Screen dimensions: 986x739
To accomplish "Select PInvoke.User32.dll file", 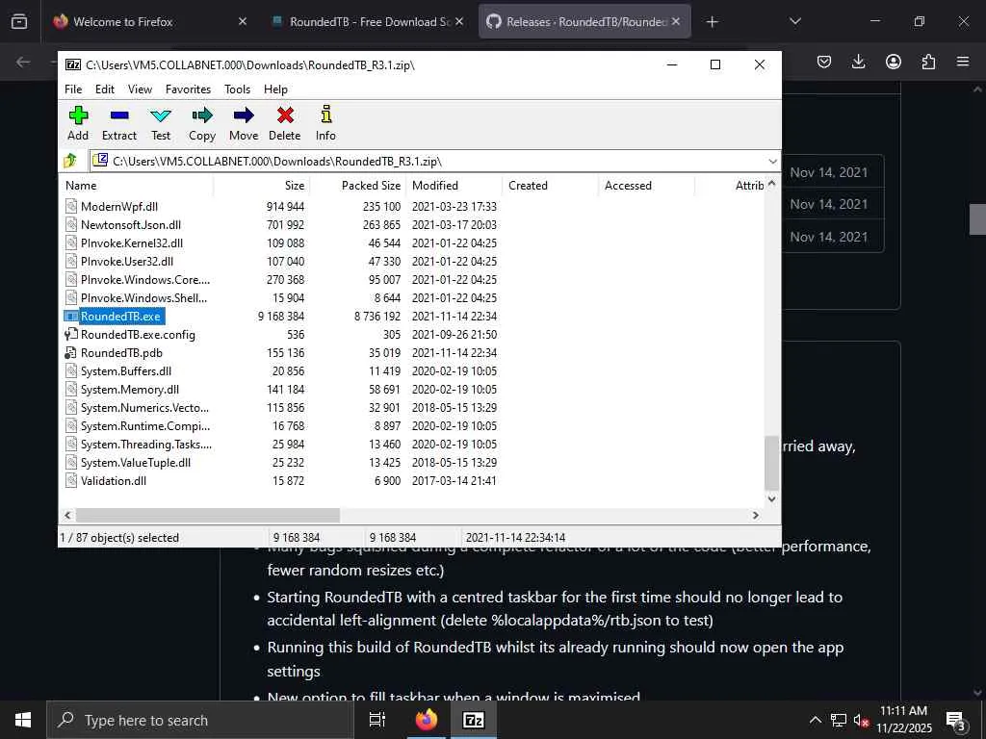I will pos(126,261).
